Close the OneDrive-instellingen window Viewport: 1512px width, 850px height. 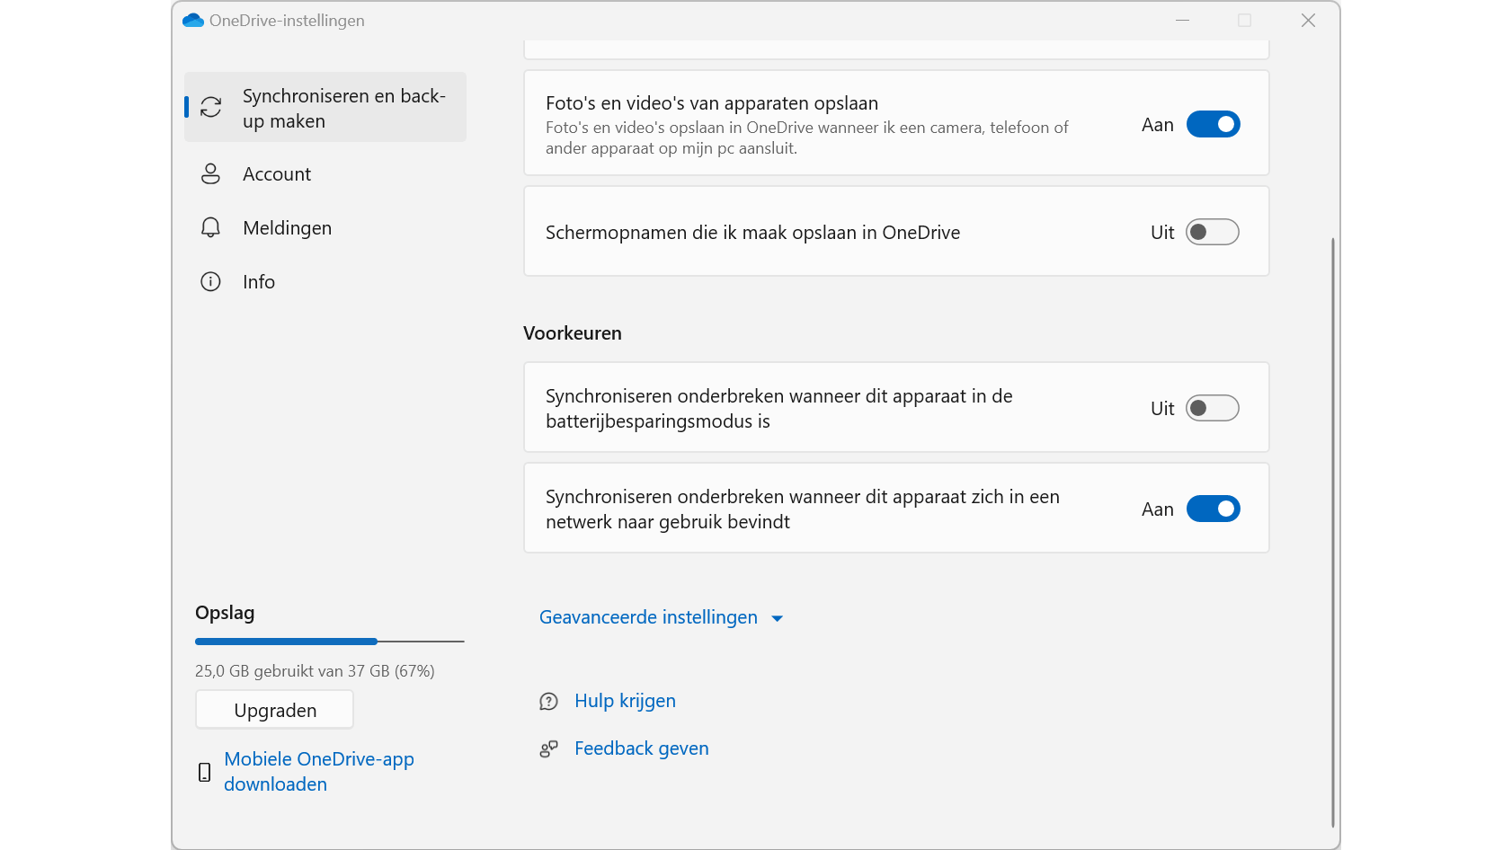(x=1308, y=20)
